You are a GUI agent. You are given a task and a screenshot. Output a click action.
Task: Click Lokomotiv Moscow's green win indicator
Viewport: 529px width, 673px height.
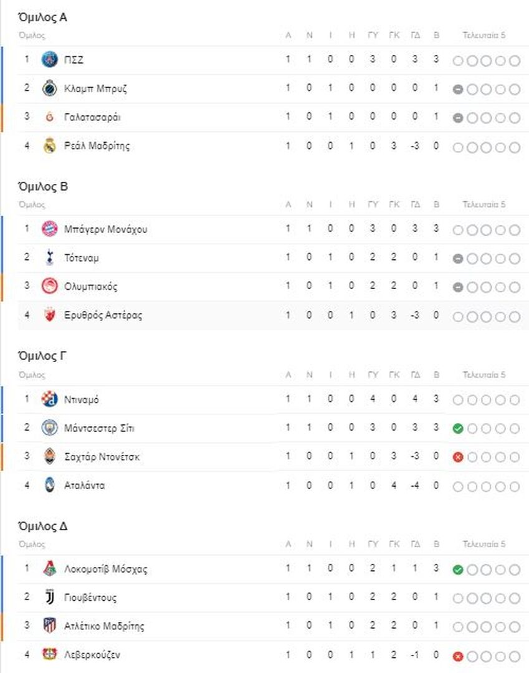click(x=458, y=570)
